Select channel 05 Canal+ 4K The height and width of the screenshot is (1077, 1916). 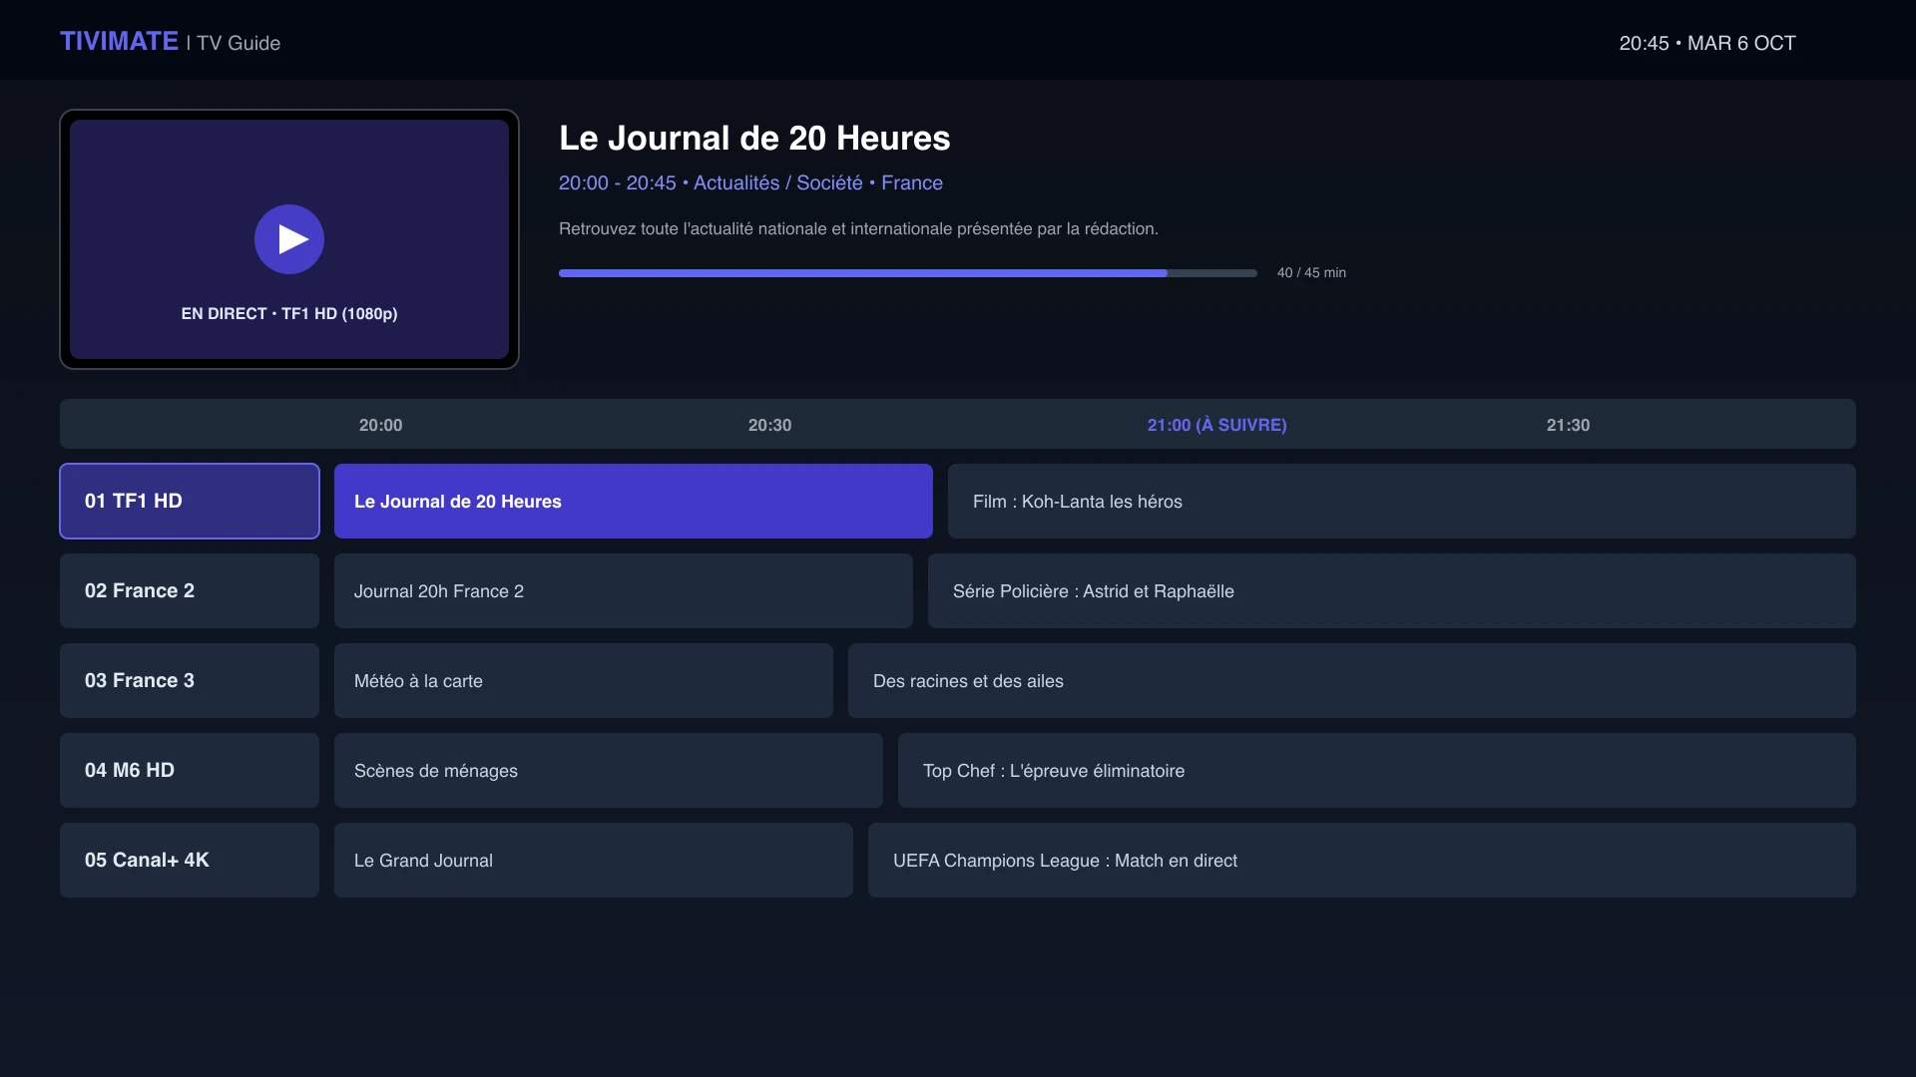click(x=190, y=860)
